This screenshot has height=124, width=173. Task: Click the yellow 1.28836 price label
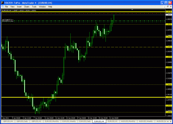[x=169, y=112]
